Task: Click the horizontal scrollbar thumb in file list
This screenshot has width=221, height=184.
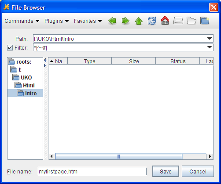Action: [118, 156]
